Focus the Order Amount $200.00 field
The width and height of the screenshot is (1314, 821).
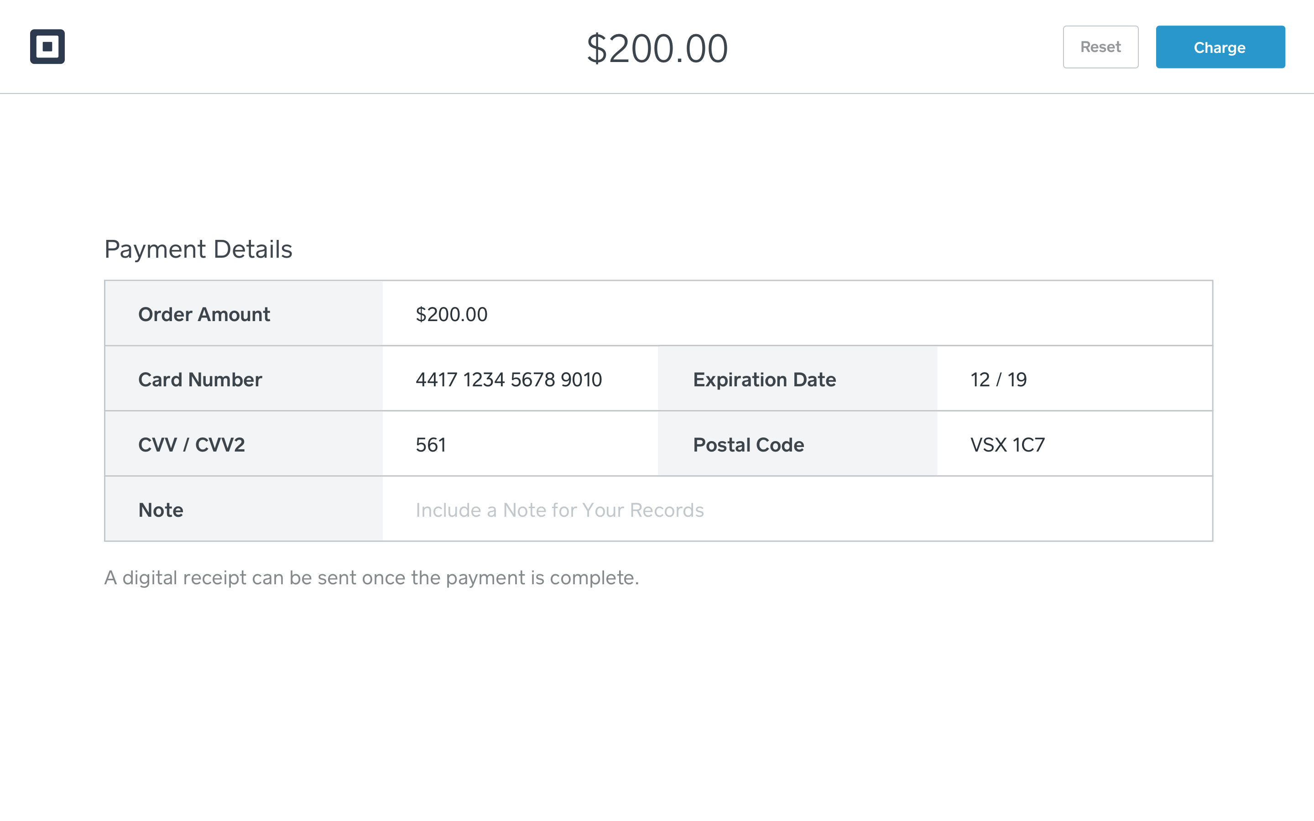tap(452, 314)
